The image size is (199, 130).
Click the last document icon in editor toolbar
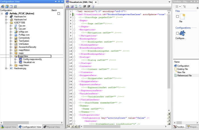tap(93, 7)
